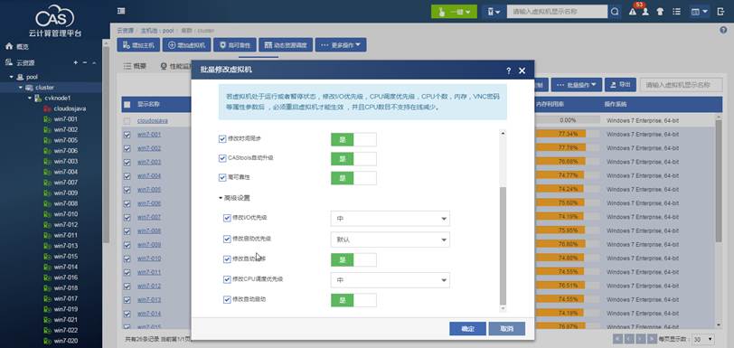Screen dimensions: 734x348
Task: Click the minus icon beside cloud resources
Action: tap(85, 62)
